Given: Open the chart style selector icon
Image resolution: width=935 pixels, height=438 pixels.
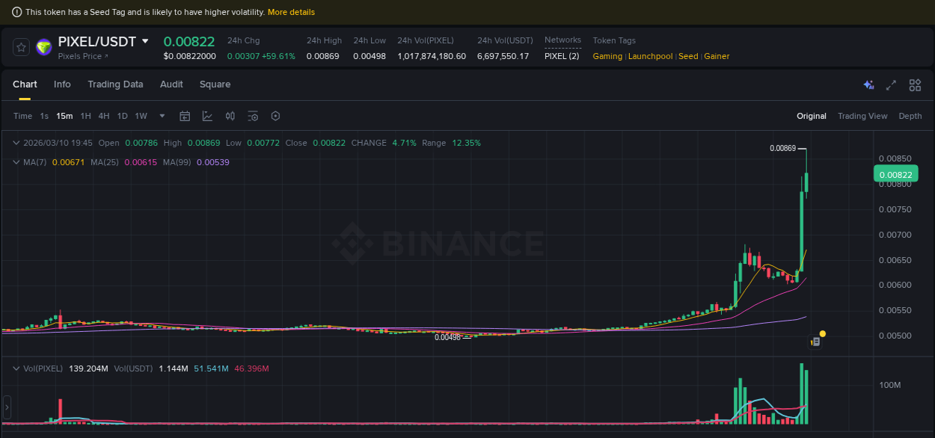Looking at the screenshot, I should [x=207, y=116].
